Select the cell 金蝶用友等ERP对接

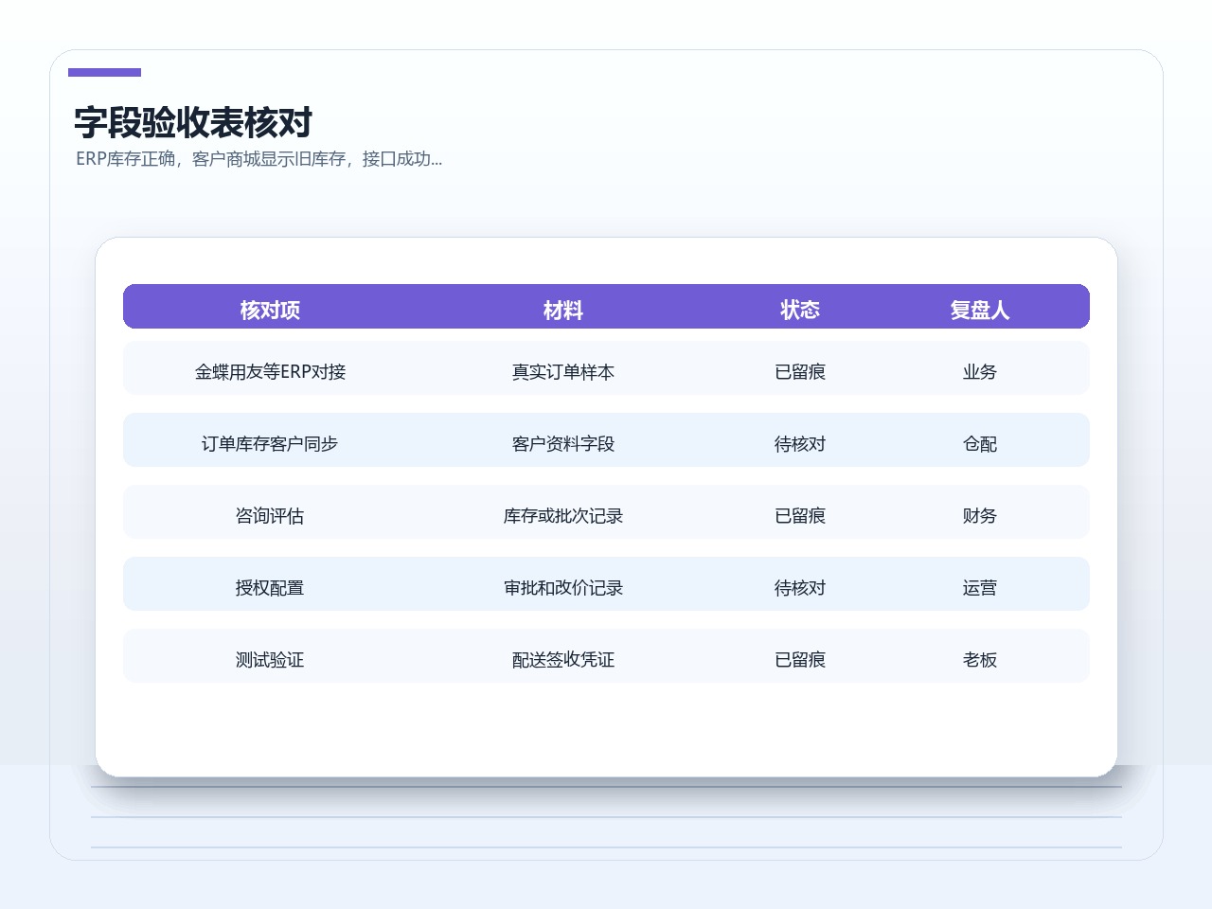pos(270,372)
